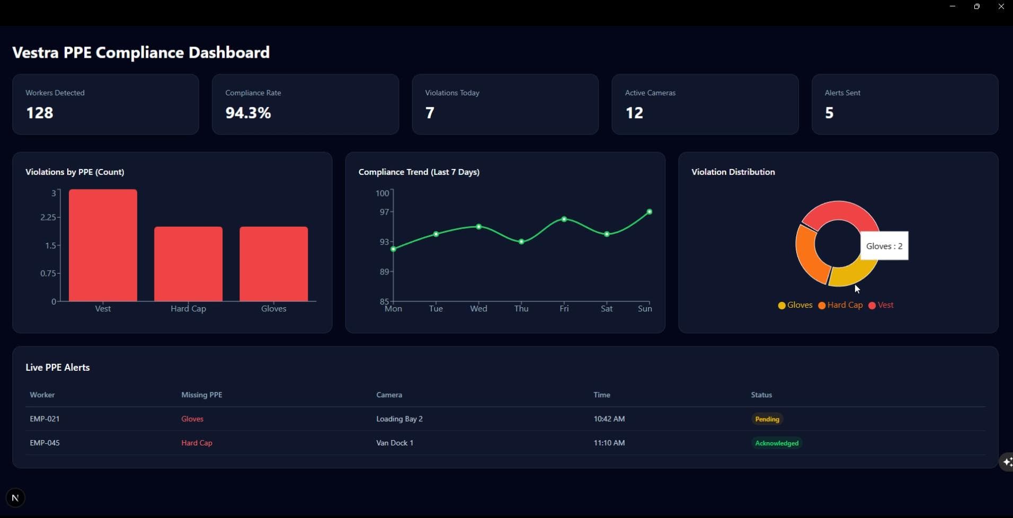The height and width of the screenshot is (518, 1013).
Task: Open the Active Cameras card
Action: click(705, 104)
